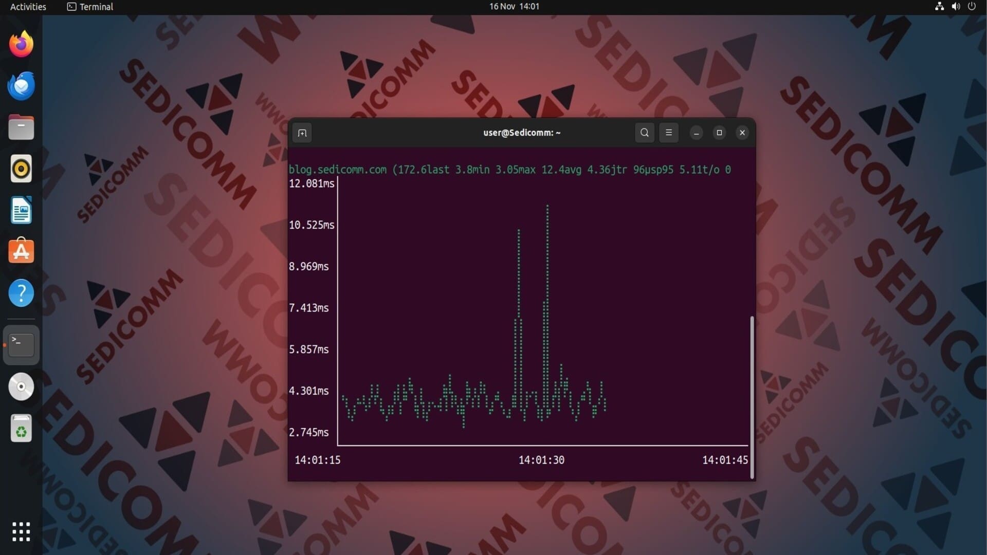987x555 pixels.
Task: Click the 12.081ms axis label
Action: [x=312, y=183]
